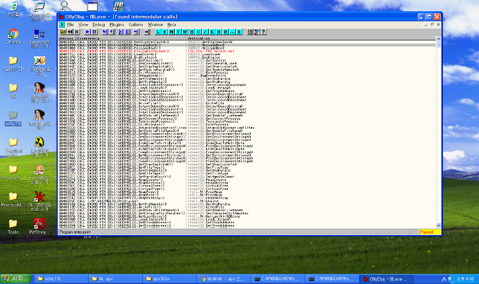
Task: Open Windows list with W button
Action: point(185,32)
